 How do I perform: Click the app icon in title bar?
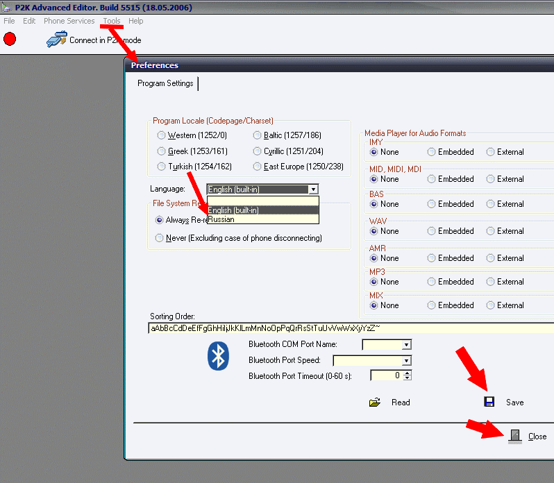pos(6,7)
